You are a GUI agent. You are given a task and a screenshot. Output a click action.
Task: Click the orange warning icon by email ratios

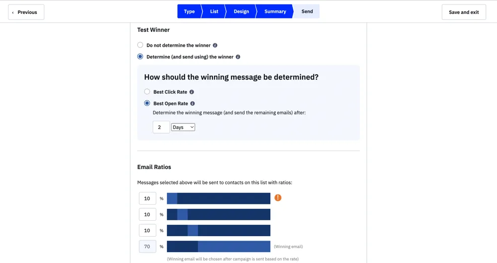[x=278, y=198]
